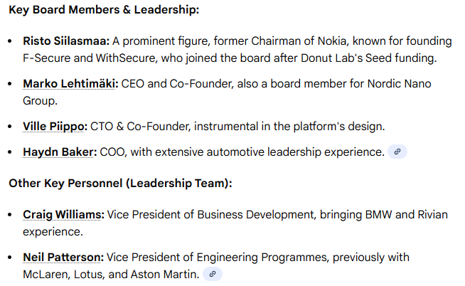Click the Marko Lehtimäki underlined name
Image resolution: width=465 pixels, height=286 pixels.
(70, 84)
